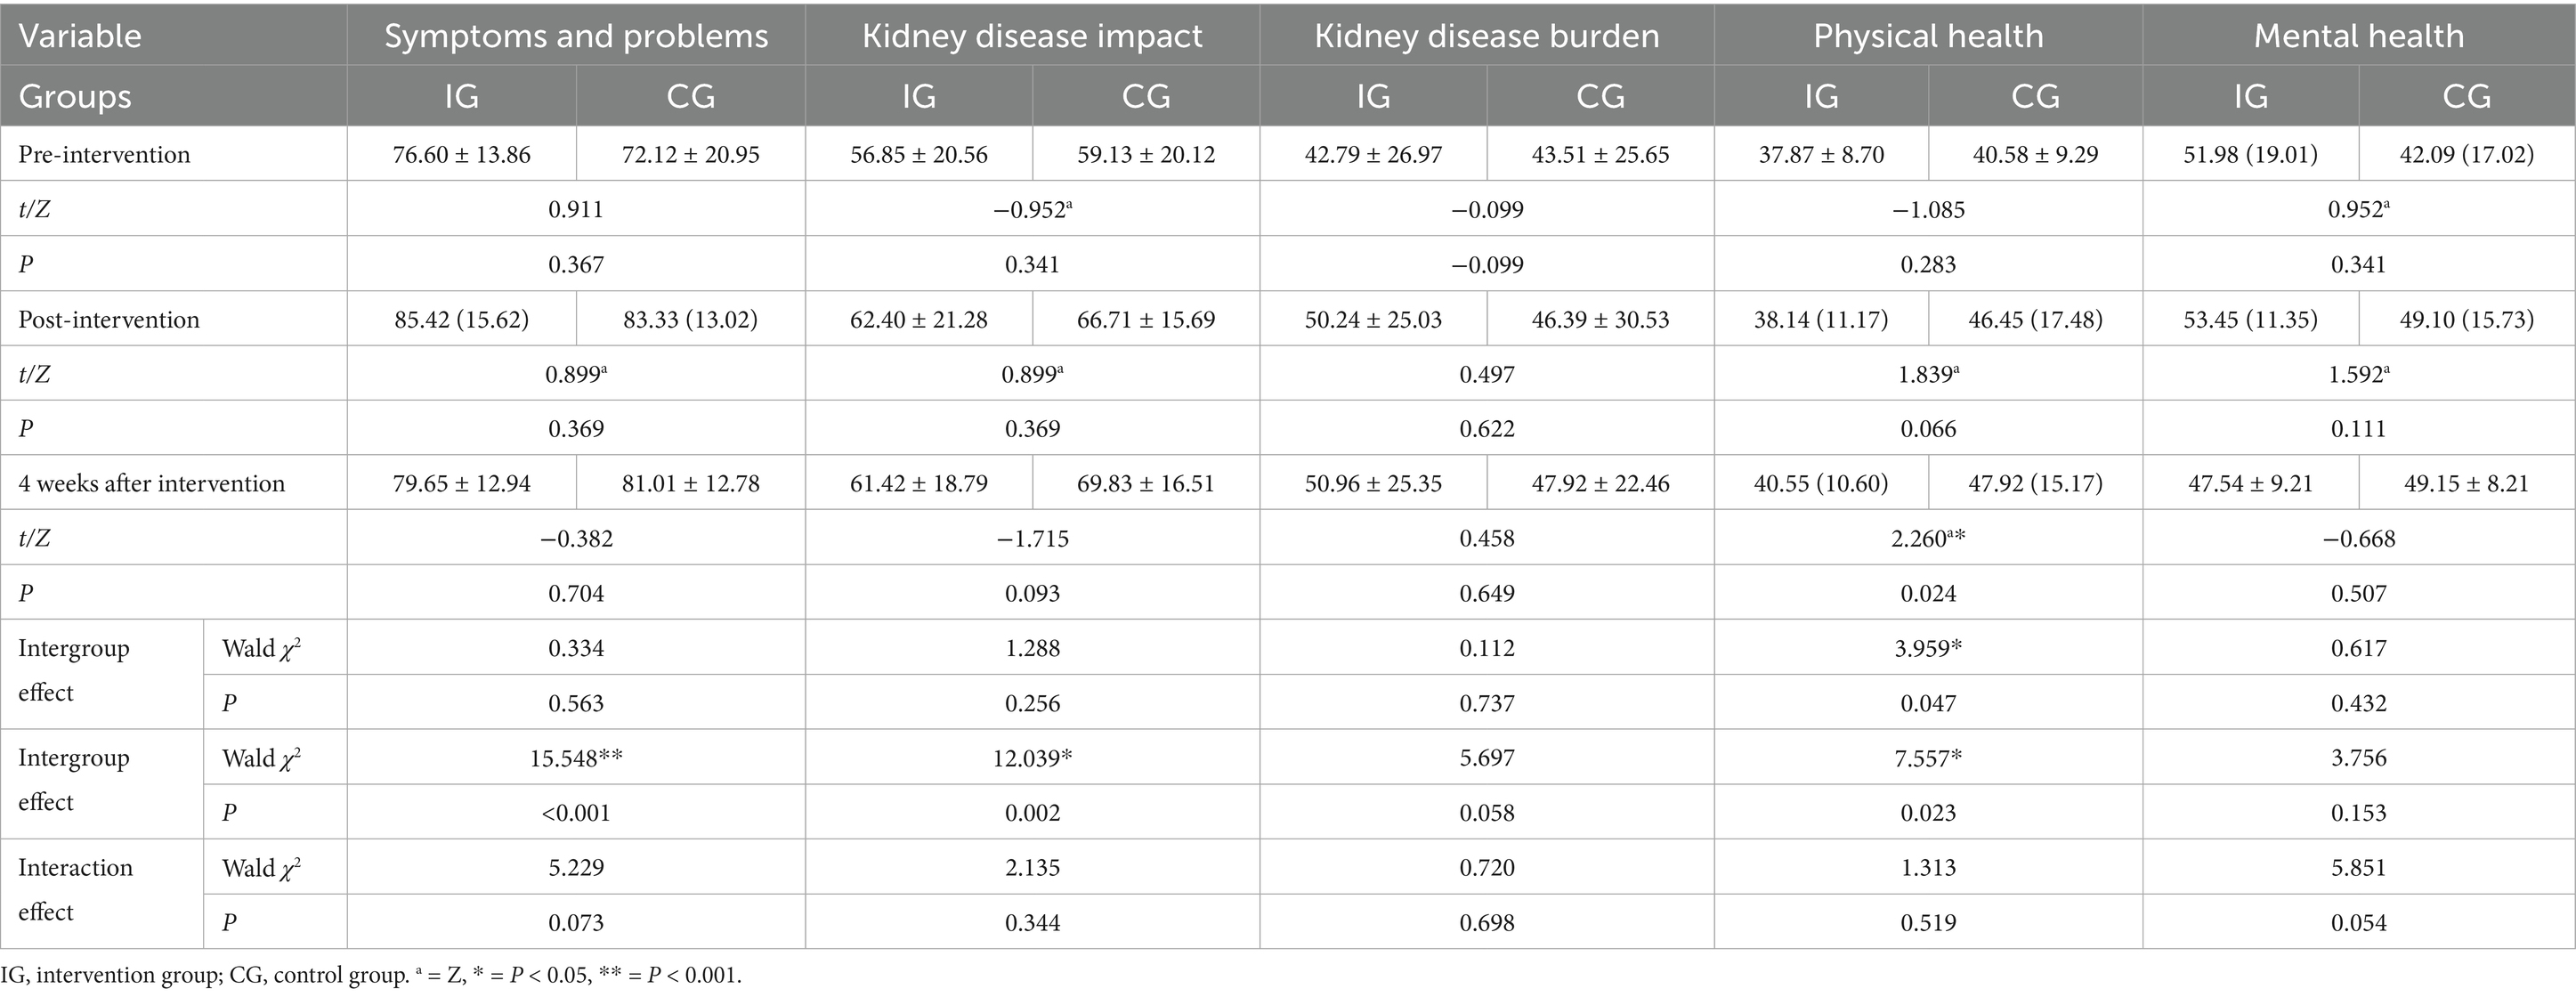Click the Interaction effect row label
2576x997 pixels.
[x=75, y=889]
